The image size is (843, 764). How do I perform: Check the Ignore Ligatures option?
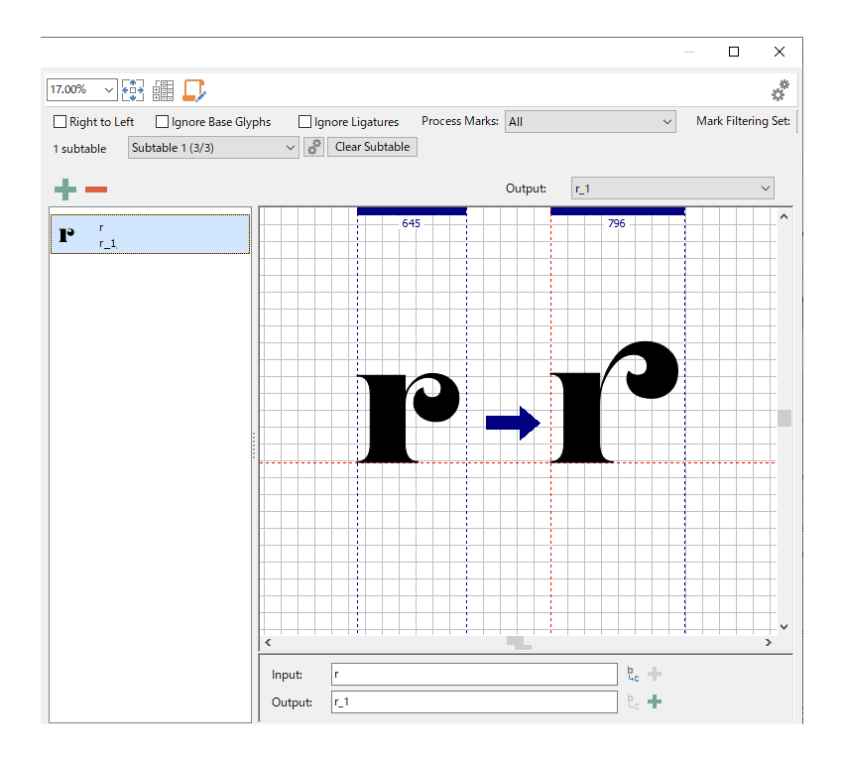(x=305, y=122)
